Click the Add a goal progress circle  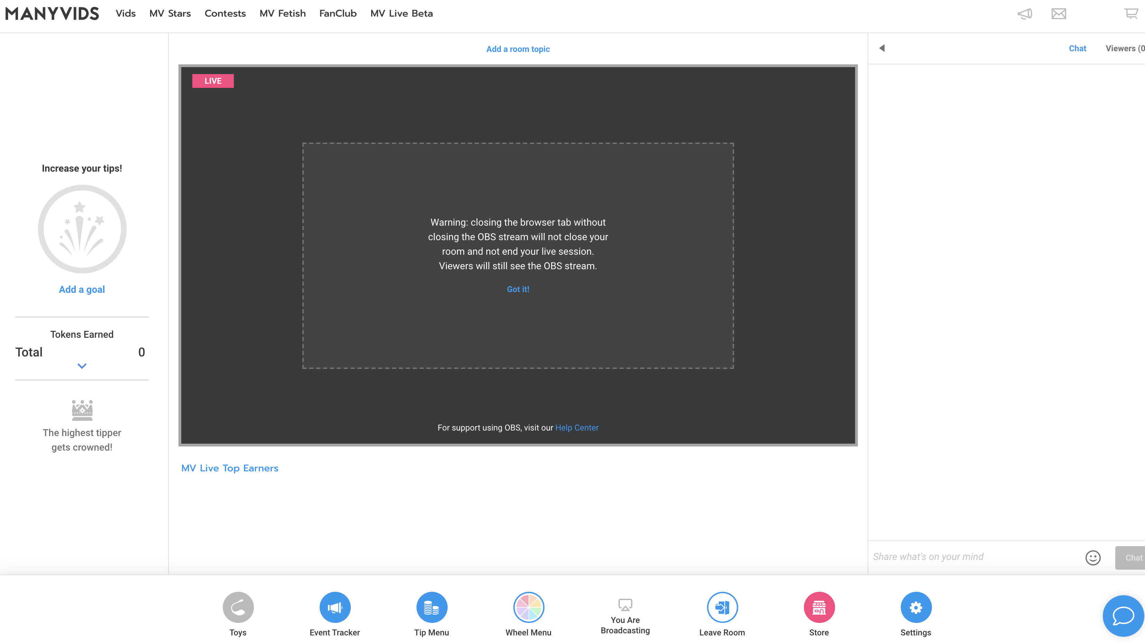82,229
